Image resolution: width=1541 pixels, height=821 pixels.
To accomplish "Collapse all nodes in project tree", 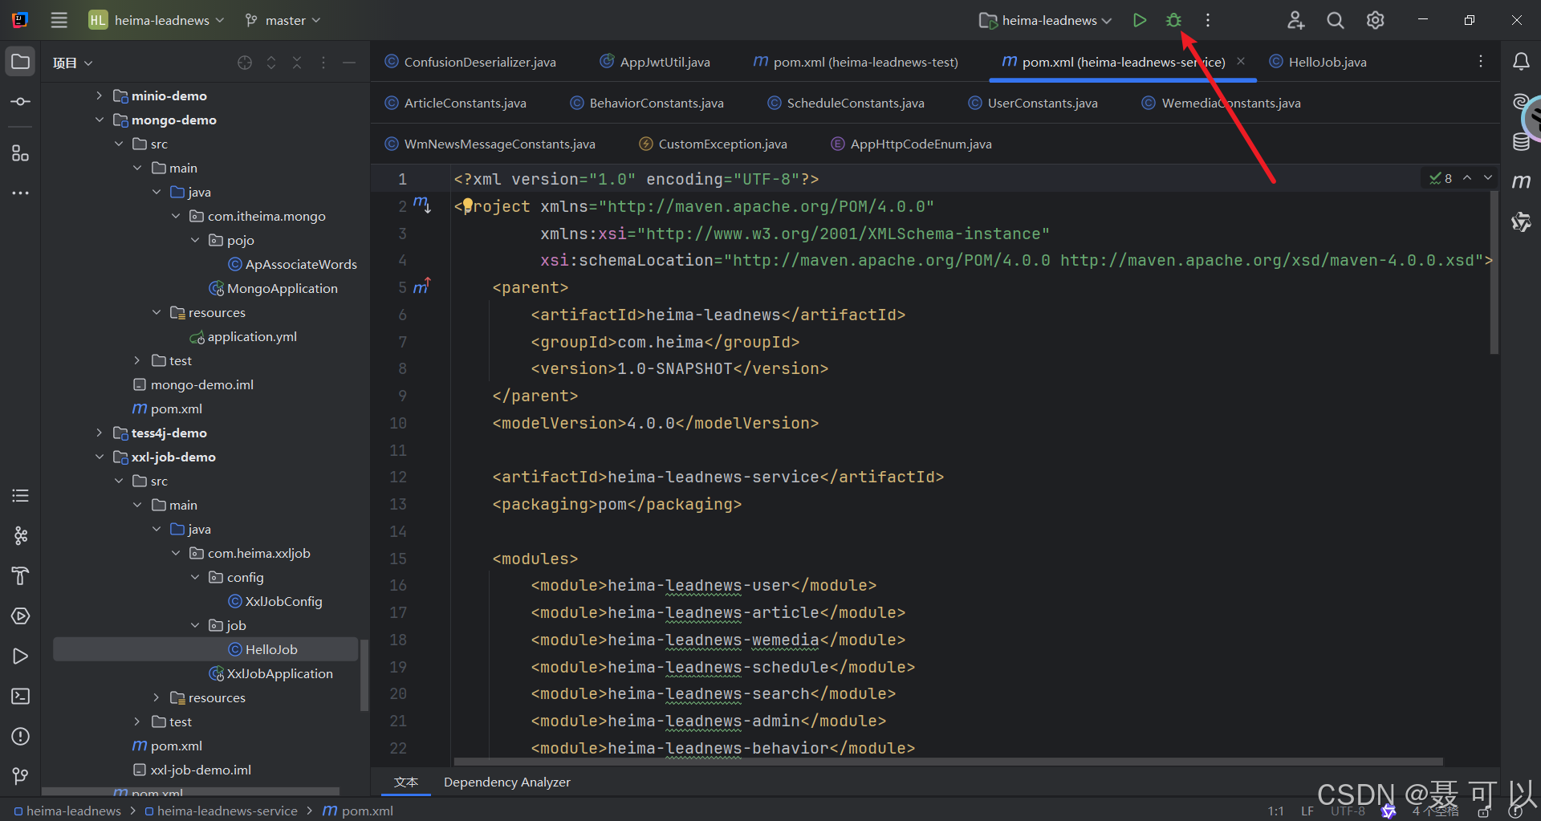I will (x=297, y=63).
